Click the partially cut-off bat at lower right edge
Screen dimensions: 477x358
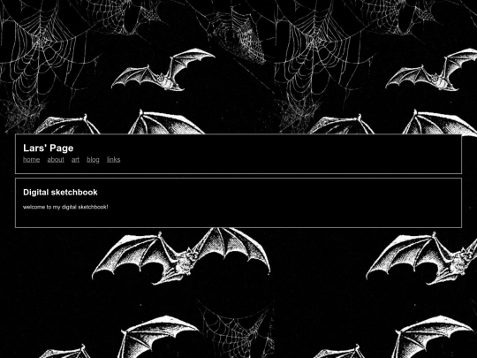coord(423,259)
